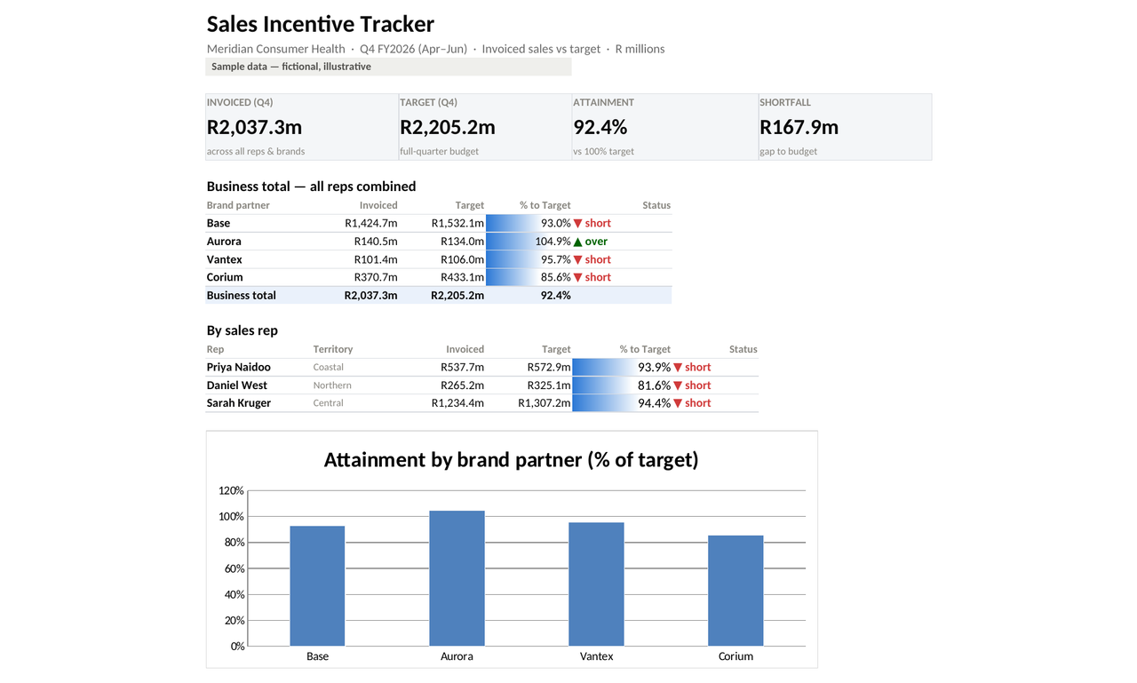Click the Vantex 95.7% data bar cell

(529, 259)
